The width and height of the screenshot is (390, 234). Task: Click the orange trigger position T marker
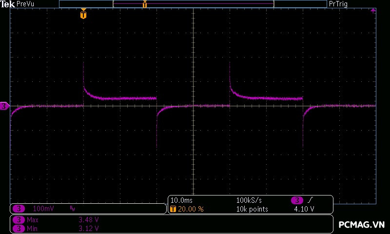83,15
